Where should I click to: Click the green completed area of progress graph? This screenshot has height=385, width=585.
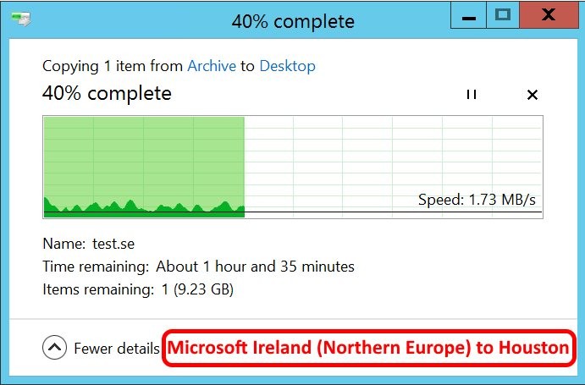[x=144, y=157]
